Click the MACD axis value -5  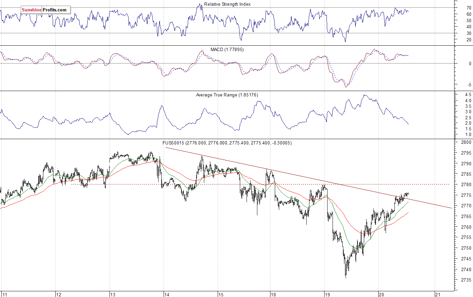(469, 85)
